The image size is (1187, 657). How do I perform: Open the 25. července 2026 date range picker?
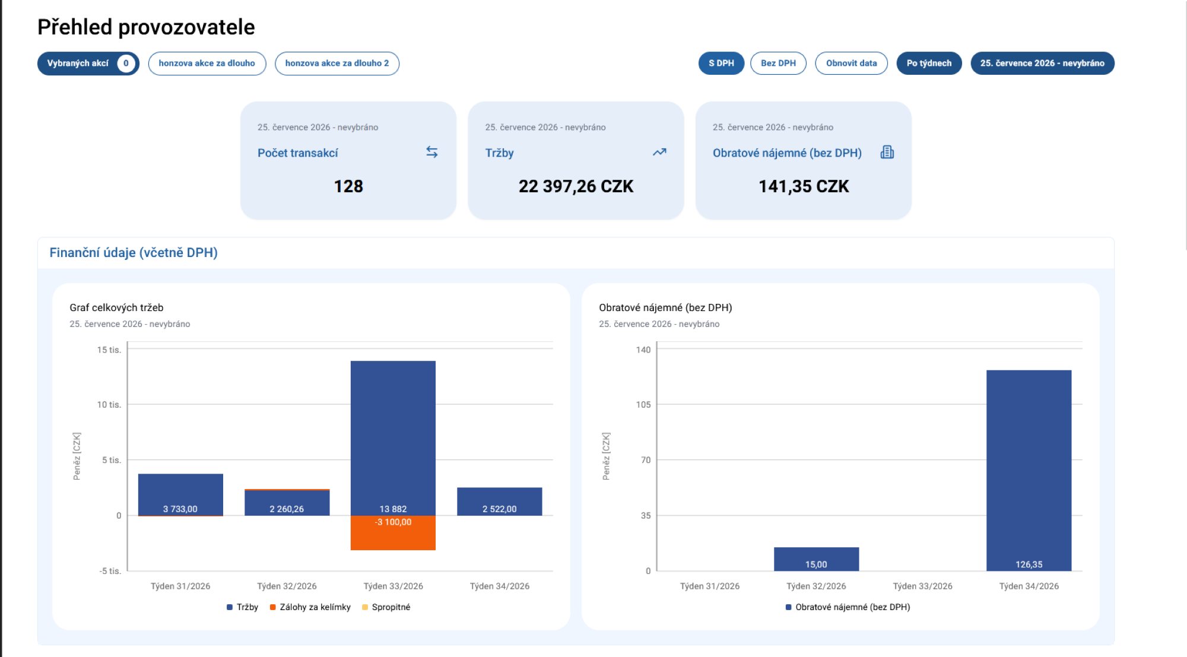coord(1042,64)
